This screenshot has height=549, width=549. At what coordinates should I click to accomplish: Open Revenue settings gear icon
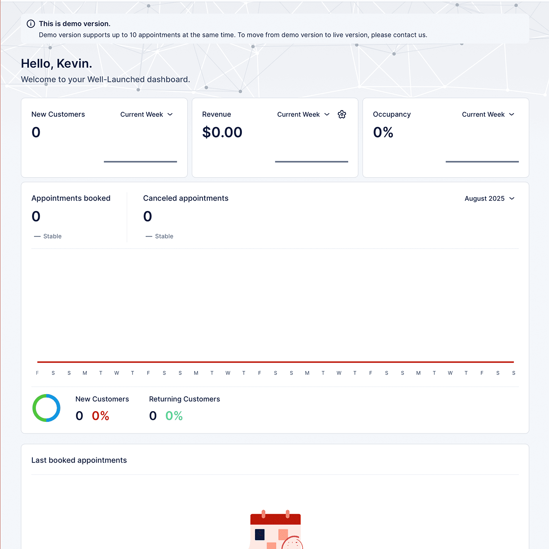tap(342, 114)
